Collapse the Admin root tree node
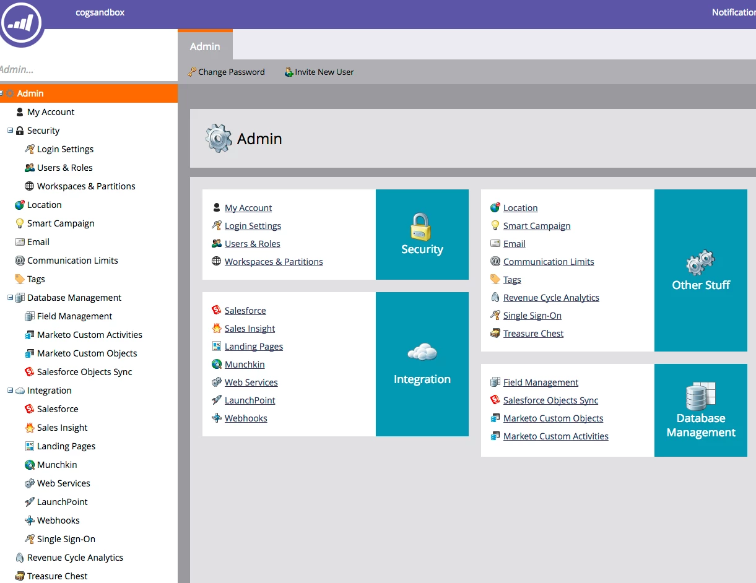Screen dimensions: 756x583 pos(1,93)
